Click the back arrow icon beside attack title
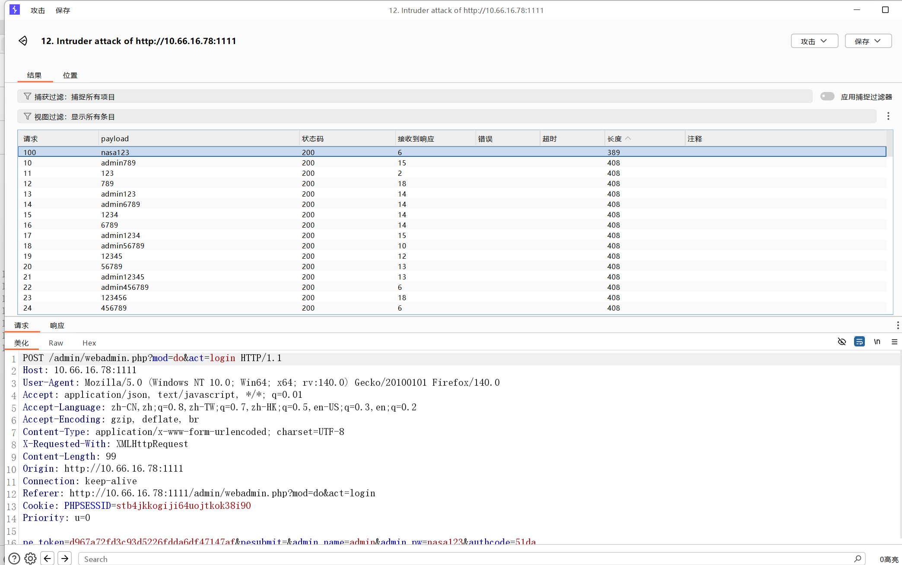 (23, 41)
